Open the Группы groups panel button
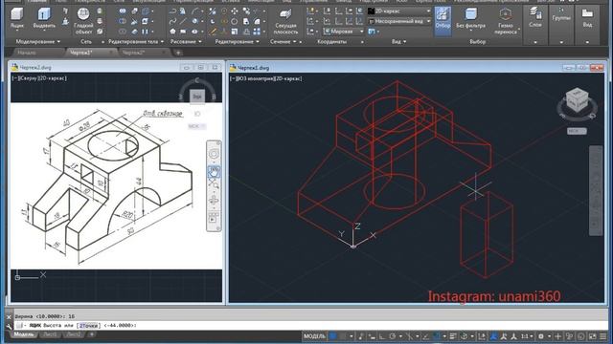The height and width of the screenshot is (344, 613). (561, 13)
